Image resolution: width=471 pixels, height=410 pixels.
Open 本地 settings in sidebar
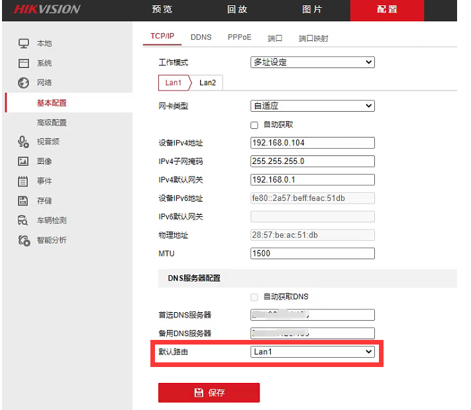click(44, 44)
